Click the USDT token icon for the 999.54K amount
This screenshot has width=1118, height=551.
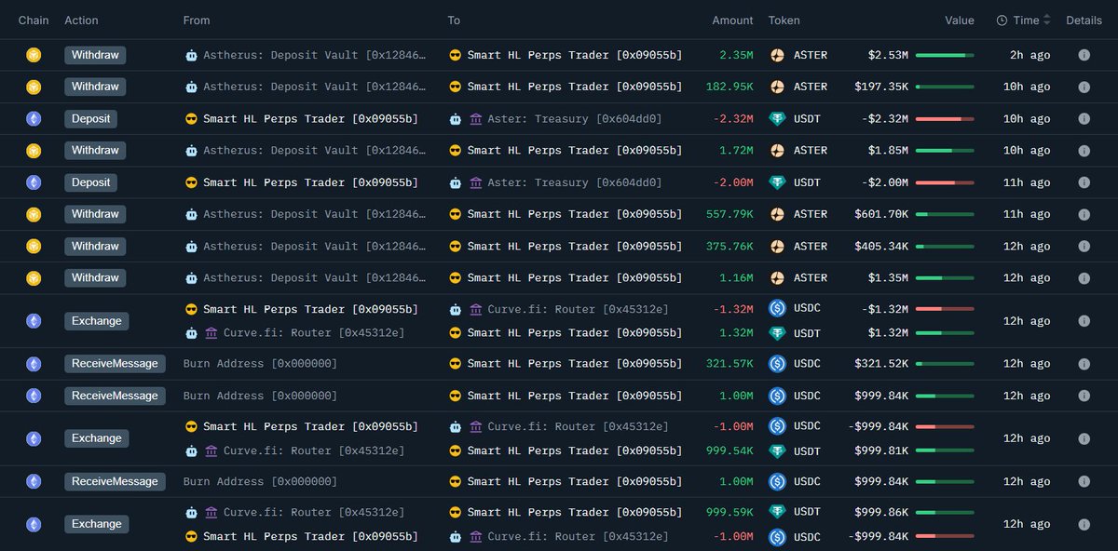(x=777, y=450)
